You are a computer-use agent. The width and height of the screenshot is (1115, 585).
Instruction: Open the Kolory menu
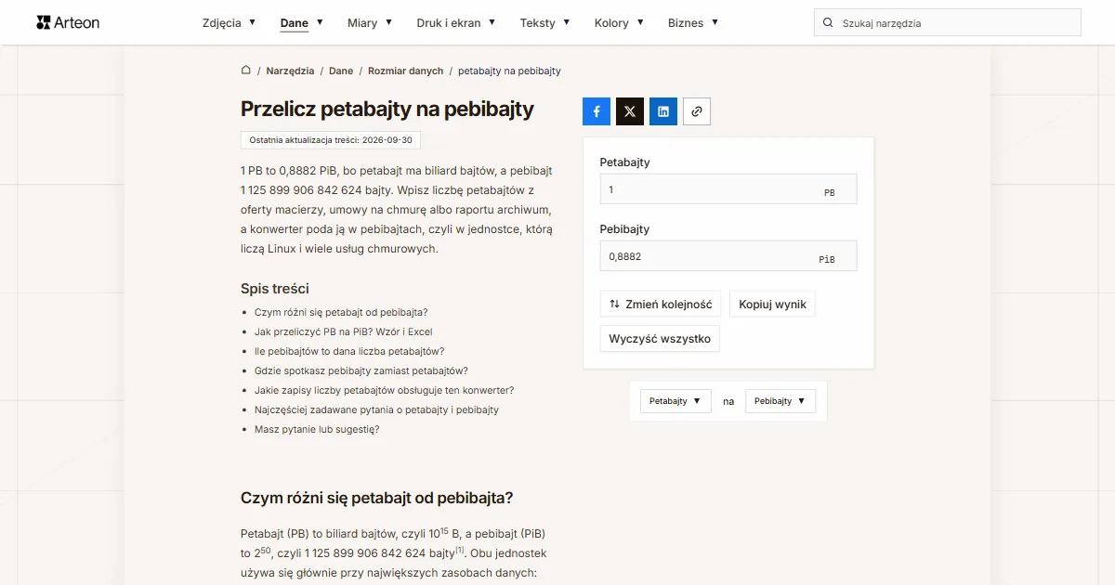coord(619,22)
